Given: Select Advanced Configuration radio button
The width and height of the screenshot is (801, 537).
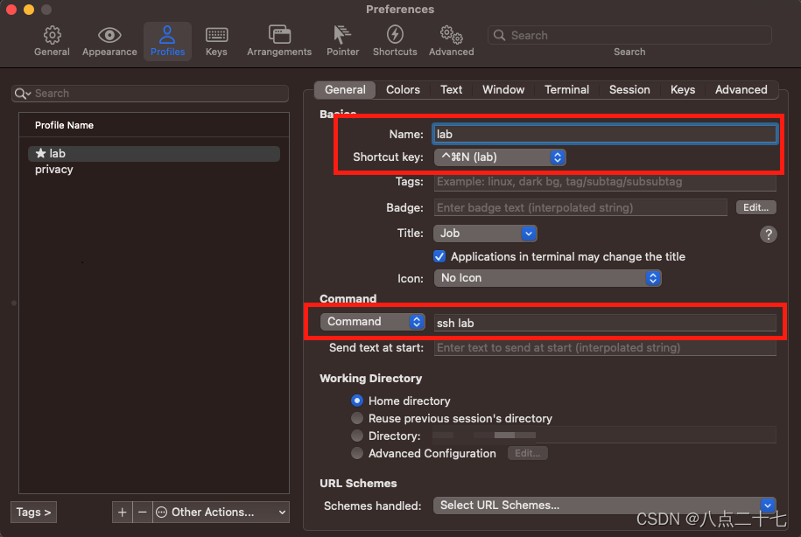Looking at the screenshot, I should (x=357, y=453).
